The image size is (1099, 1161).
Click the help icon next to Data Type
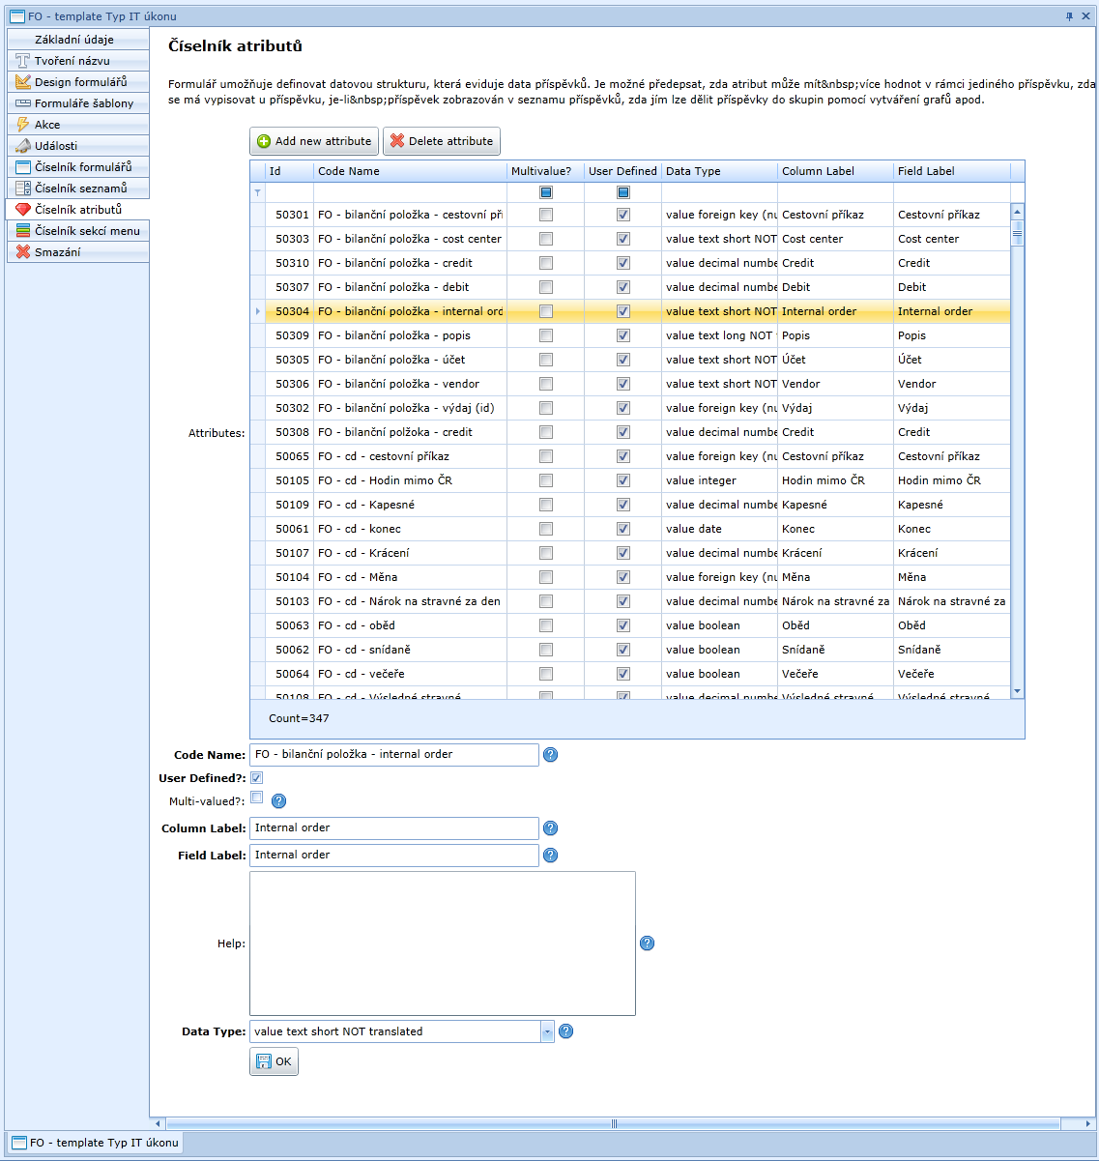pos(565,1031)
